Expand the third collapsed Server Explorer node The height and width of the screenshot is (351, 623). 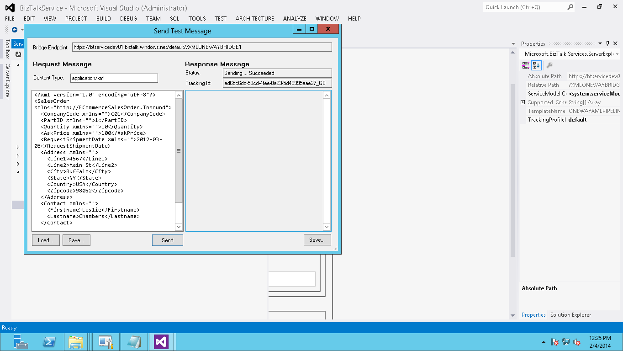pyautogui.click(x=18, y=164)
